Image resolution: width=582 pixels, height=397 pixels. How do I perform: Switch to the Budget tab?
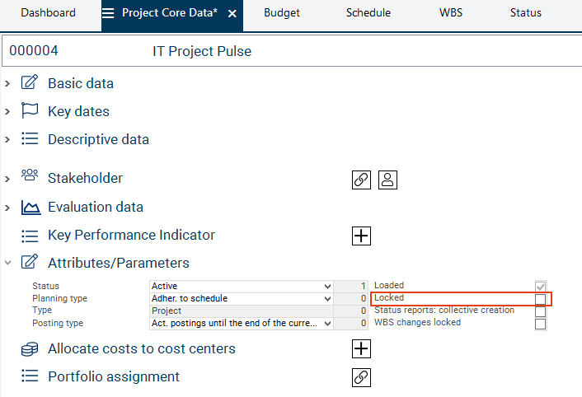point(282,13)
